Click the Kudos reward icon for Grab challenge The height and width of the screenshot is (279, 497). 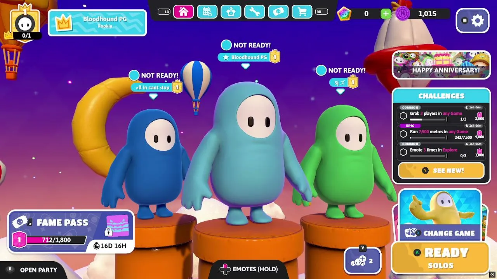[x=480, y=115]
